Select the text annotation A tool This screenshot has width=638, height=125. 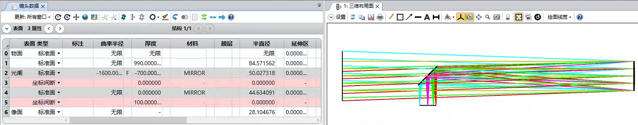point(427,17)
